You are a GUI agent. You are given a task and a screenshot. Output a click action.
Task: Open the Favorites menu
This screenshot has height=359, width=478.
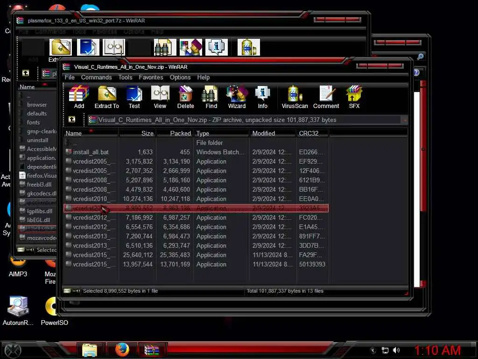pos(151,77)
